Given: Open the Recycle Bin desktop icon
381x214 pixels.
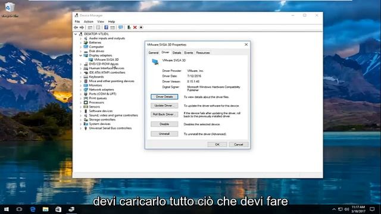Looking at the screenshot, I should click(x=10, y=10).
